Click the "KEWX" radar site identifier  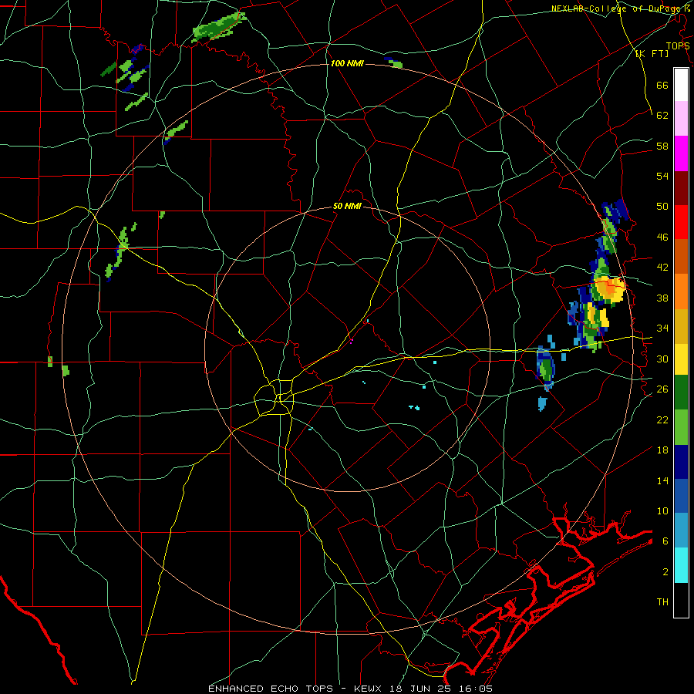pyautogui.click(x=369, y=689)
